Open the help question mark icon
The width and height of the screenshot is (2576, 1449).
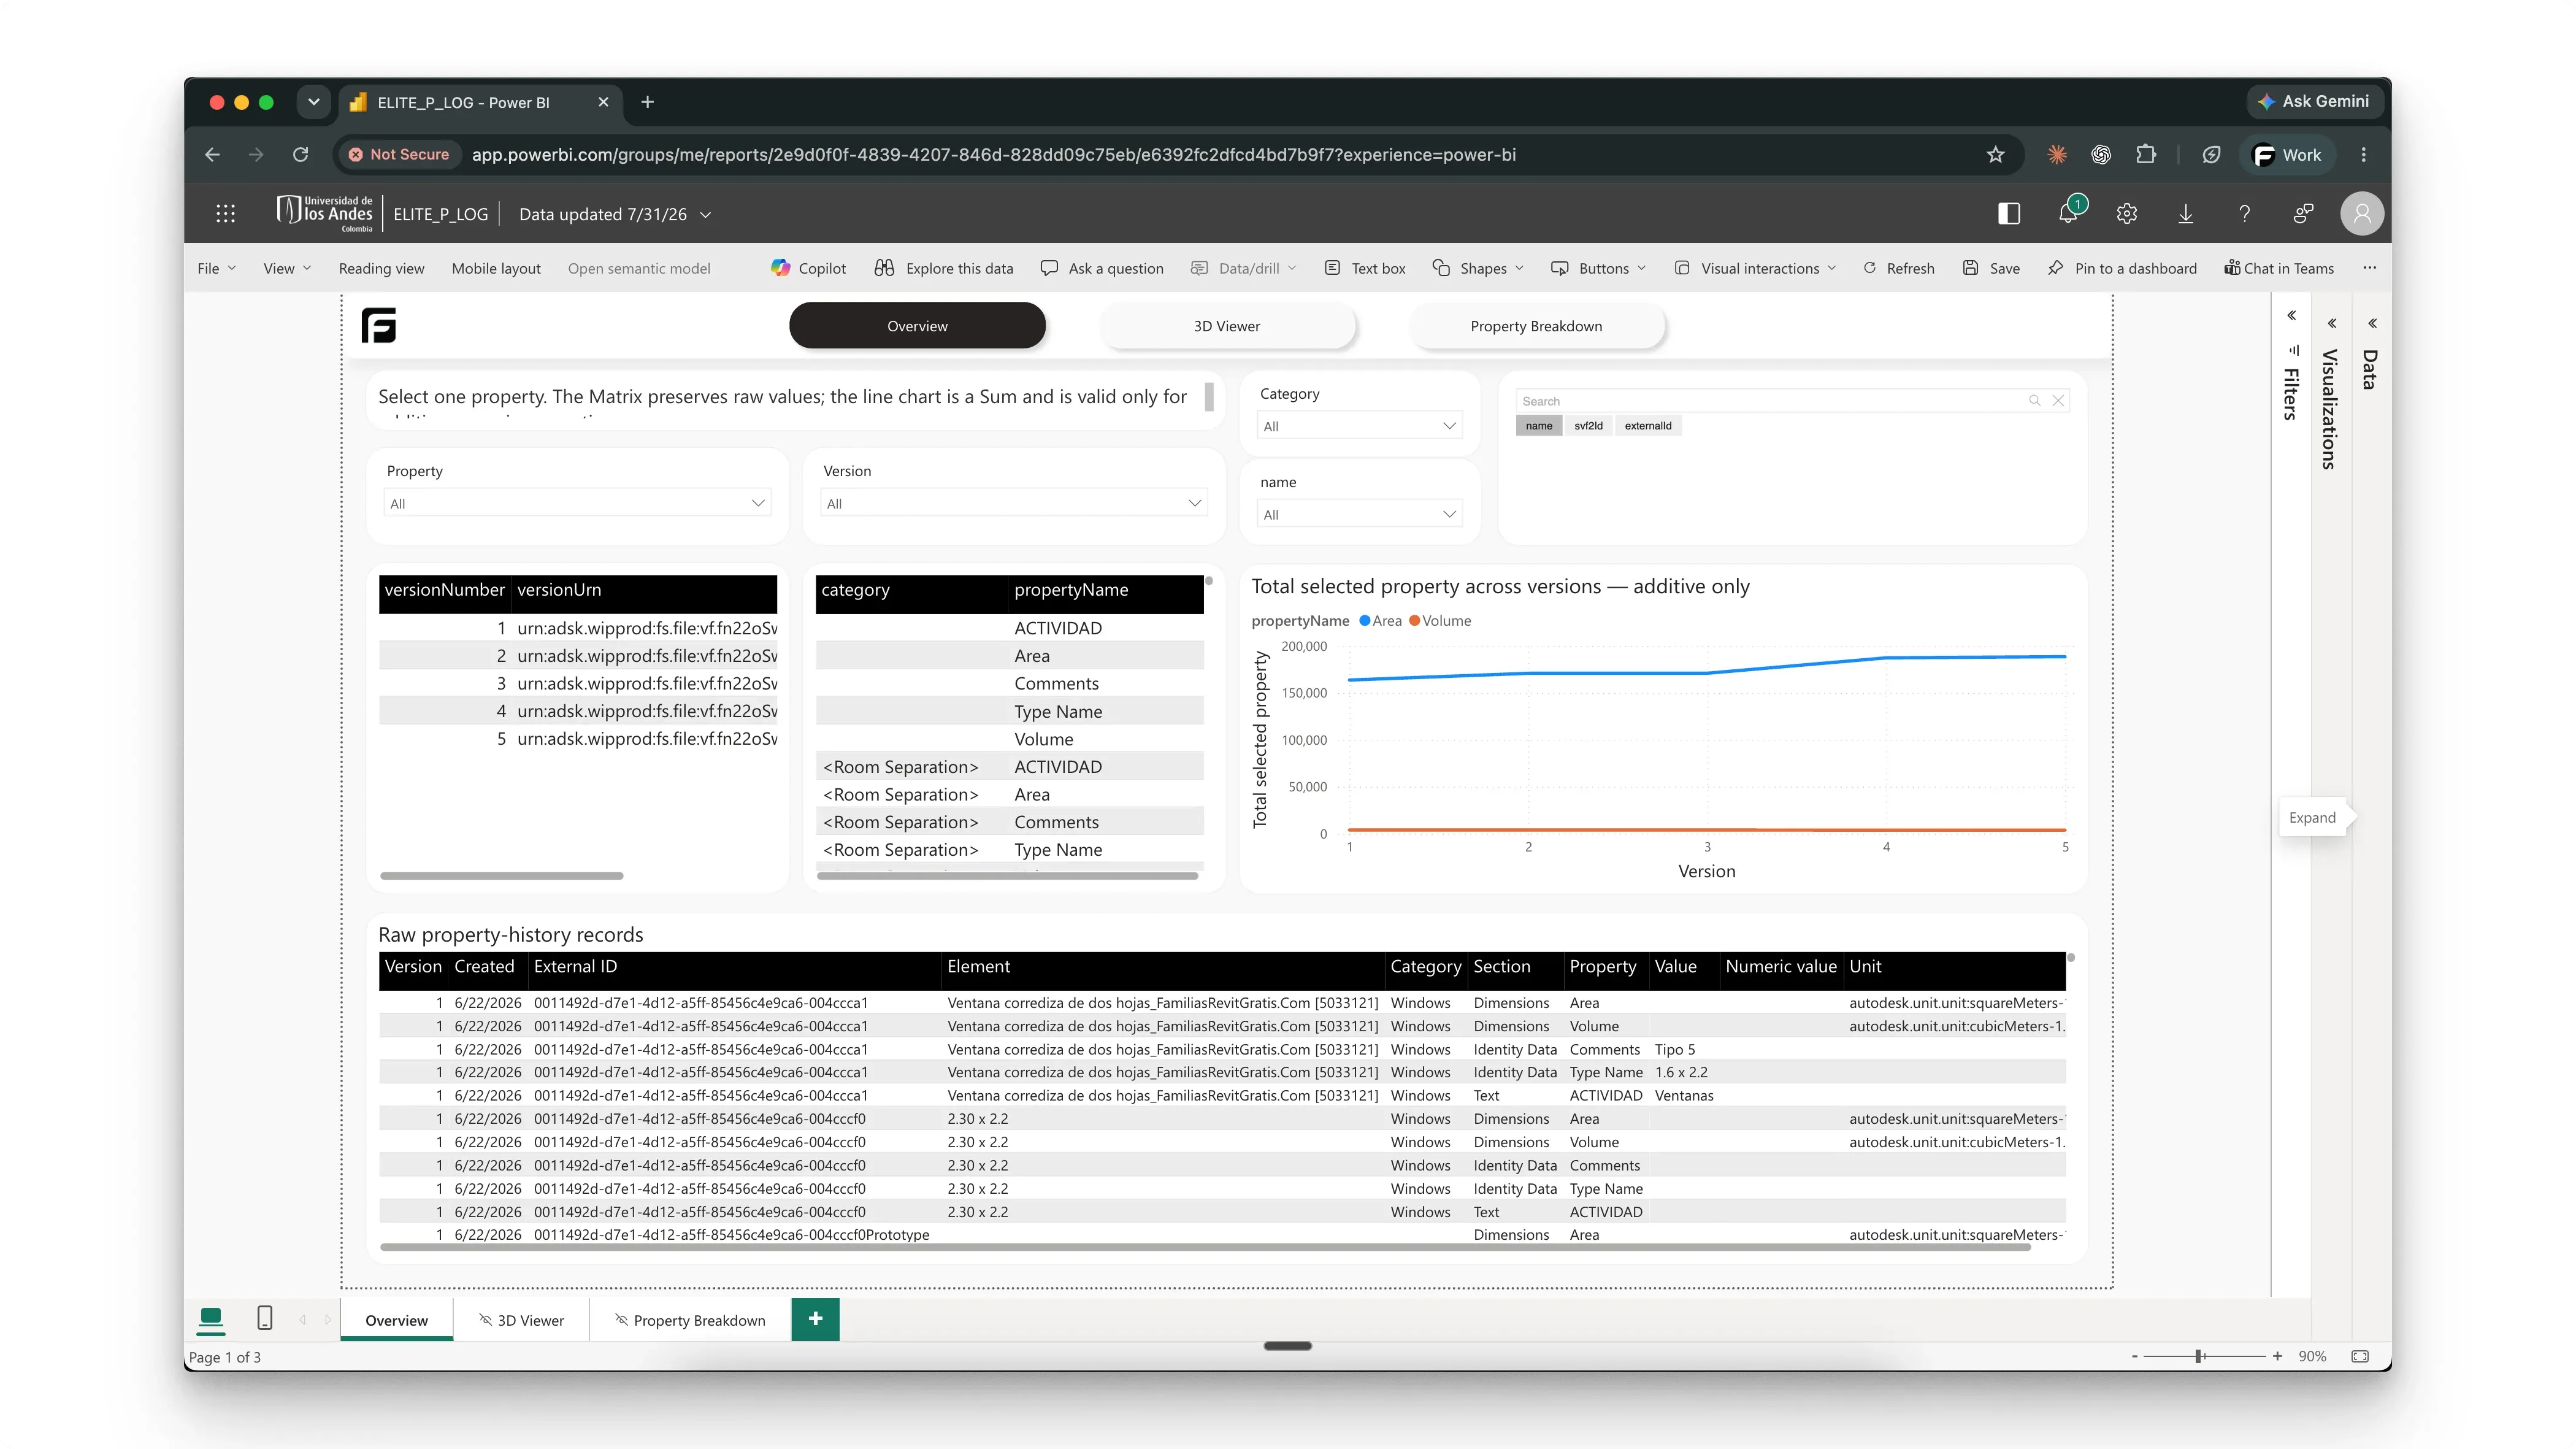pyautogui.click(x=2244, y=214)
